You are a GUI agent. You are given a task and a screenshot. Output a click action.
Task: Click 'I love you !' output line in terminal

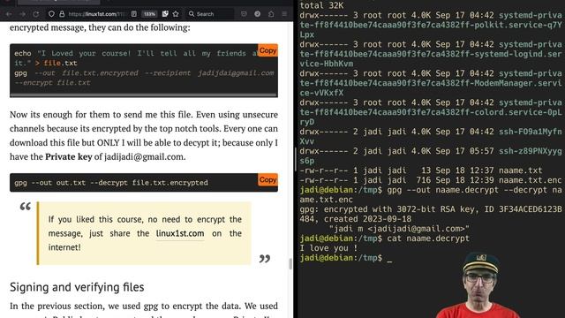[x=328, y=248]
